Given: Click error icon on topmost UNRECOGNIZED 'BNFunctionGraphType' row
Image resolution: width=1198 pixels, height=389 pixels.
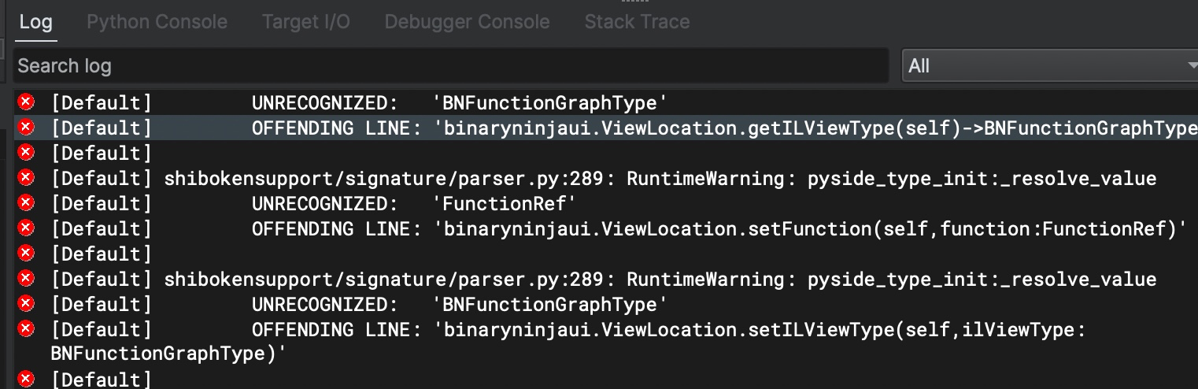Looking at the screenshot, I should [x=26, y=102].
